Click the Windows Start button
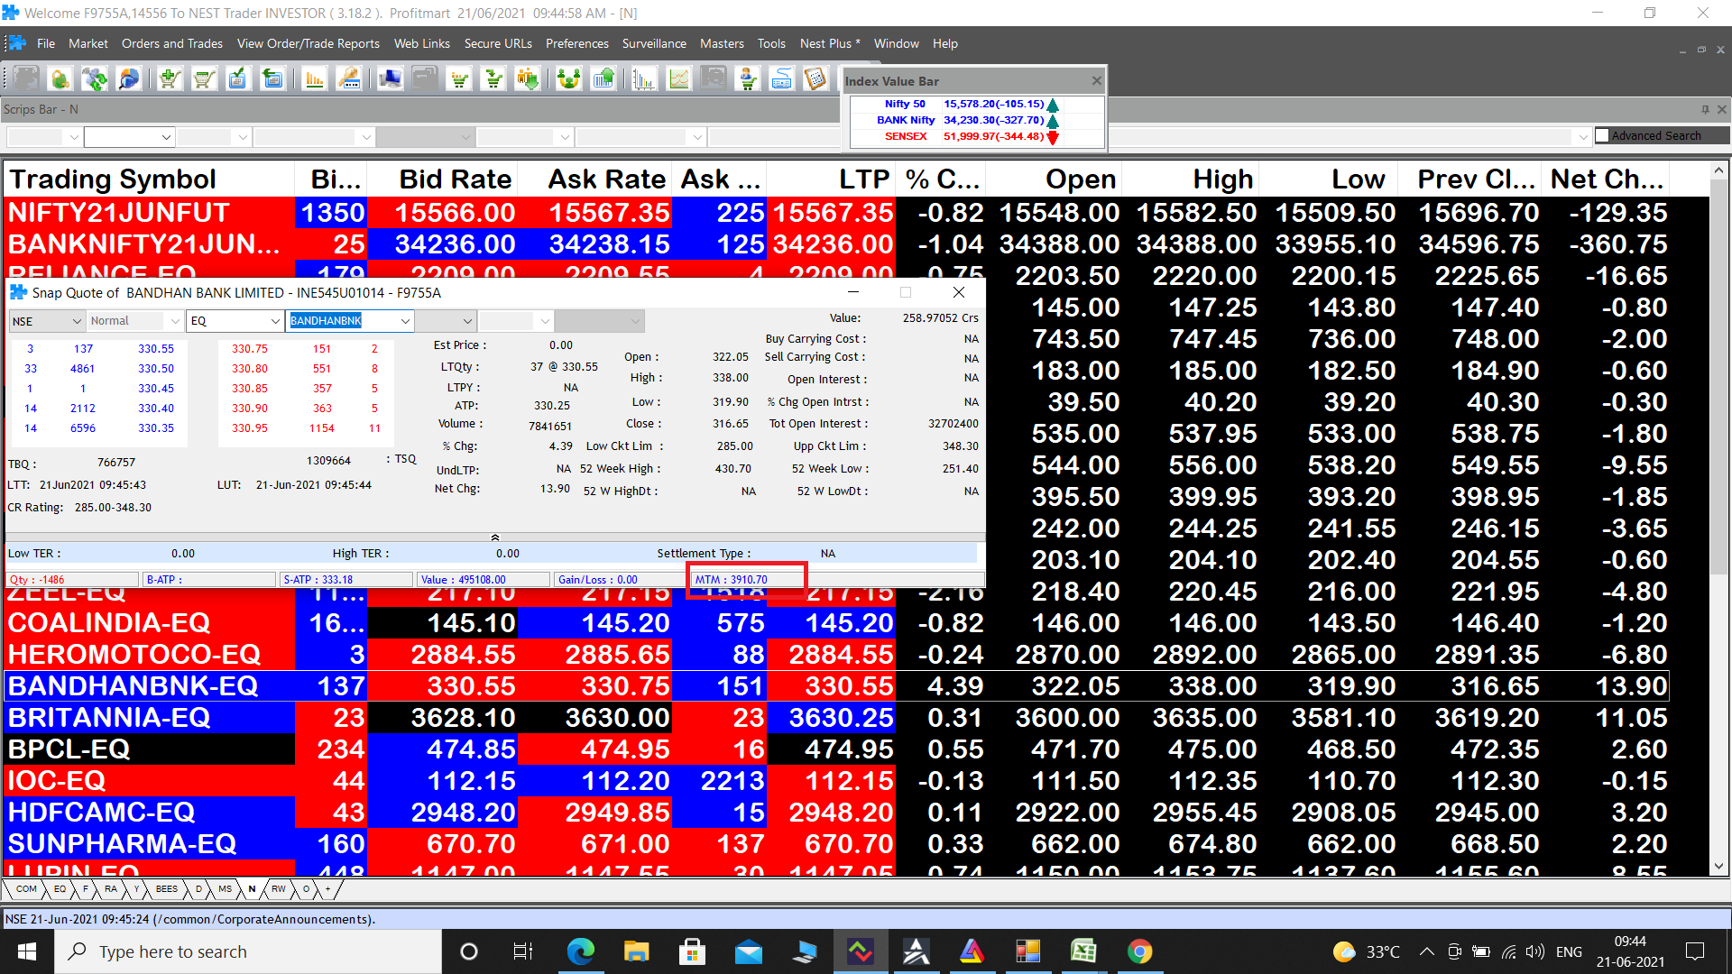 tap(27, 951)
